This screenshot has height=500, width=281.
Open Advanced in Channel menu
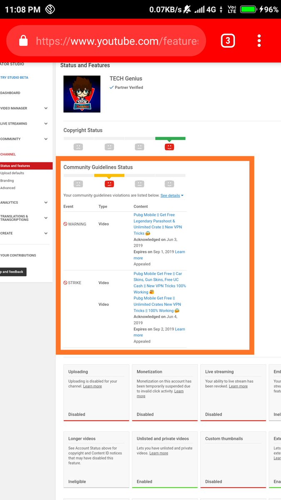tap(8, 188)
